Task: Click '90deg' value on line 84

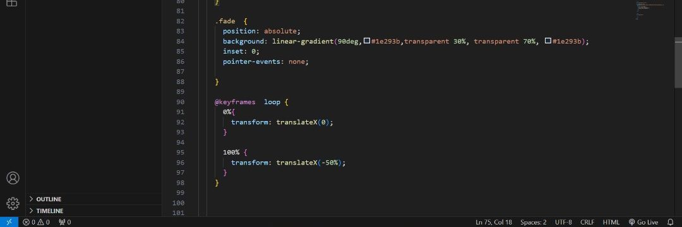Action: point(348,41)
